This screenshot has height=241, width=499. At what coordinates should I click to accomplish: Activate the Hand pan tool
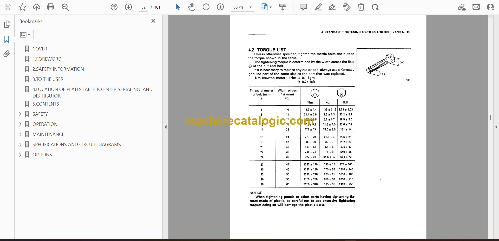click(x=192, y=7)
